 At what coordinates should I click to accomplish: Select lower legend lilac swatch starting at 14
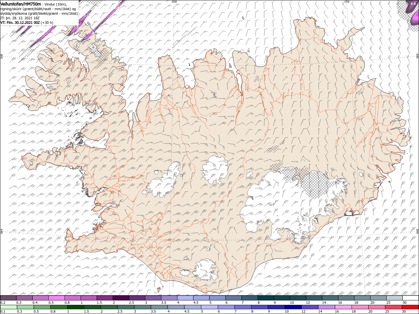coord(326,307)
